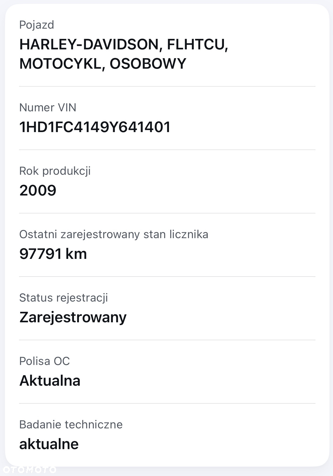Click the divider below Zarejestrowany
The image size is (333, 476).
(167, 340)
